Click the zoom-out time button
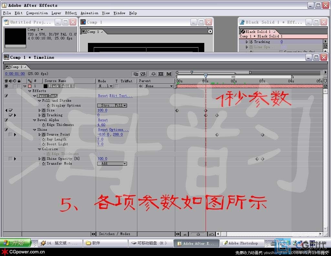This screenshot has height=256, width=331. point(185,234)
